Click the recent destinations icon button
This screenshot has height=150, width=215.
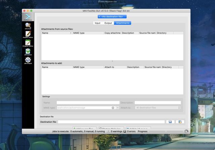(180, 122)
